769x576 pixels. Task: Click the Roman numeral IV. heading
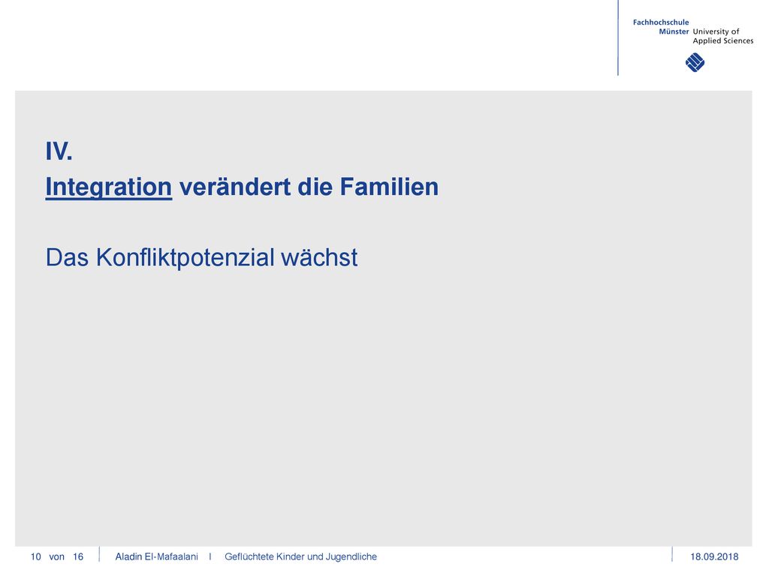(x=59, y=151)
